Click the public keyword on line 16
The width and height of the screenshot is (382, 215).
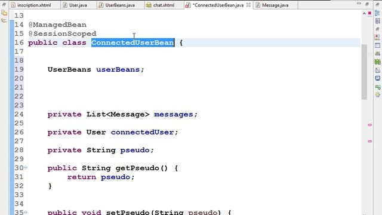tap(42, 42)
